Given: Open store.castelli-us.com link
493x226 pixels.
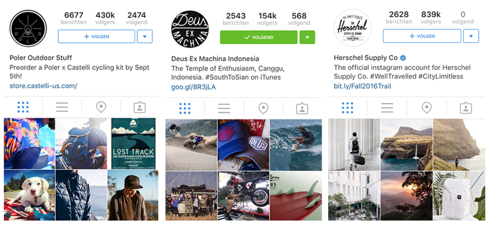Looking at the screenshot, I should coord(43,86).
